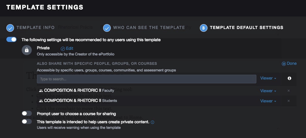Open the Faculty group's Viewer dropdown
The height and width of the screenshot is (138, 306).
268,91
